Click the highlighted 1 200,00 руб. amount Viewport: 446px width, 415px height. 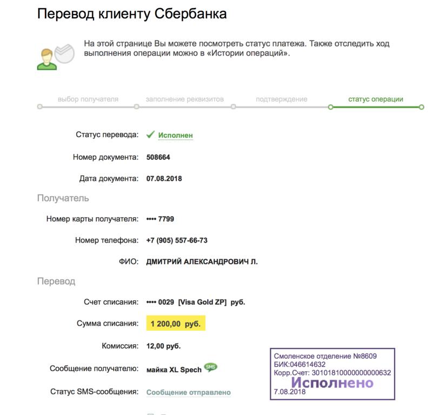(176, 324)
